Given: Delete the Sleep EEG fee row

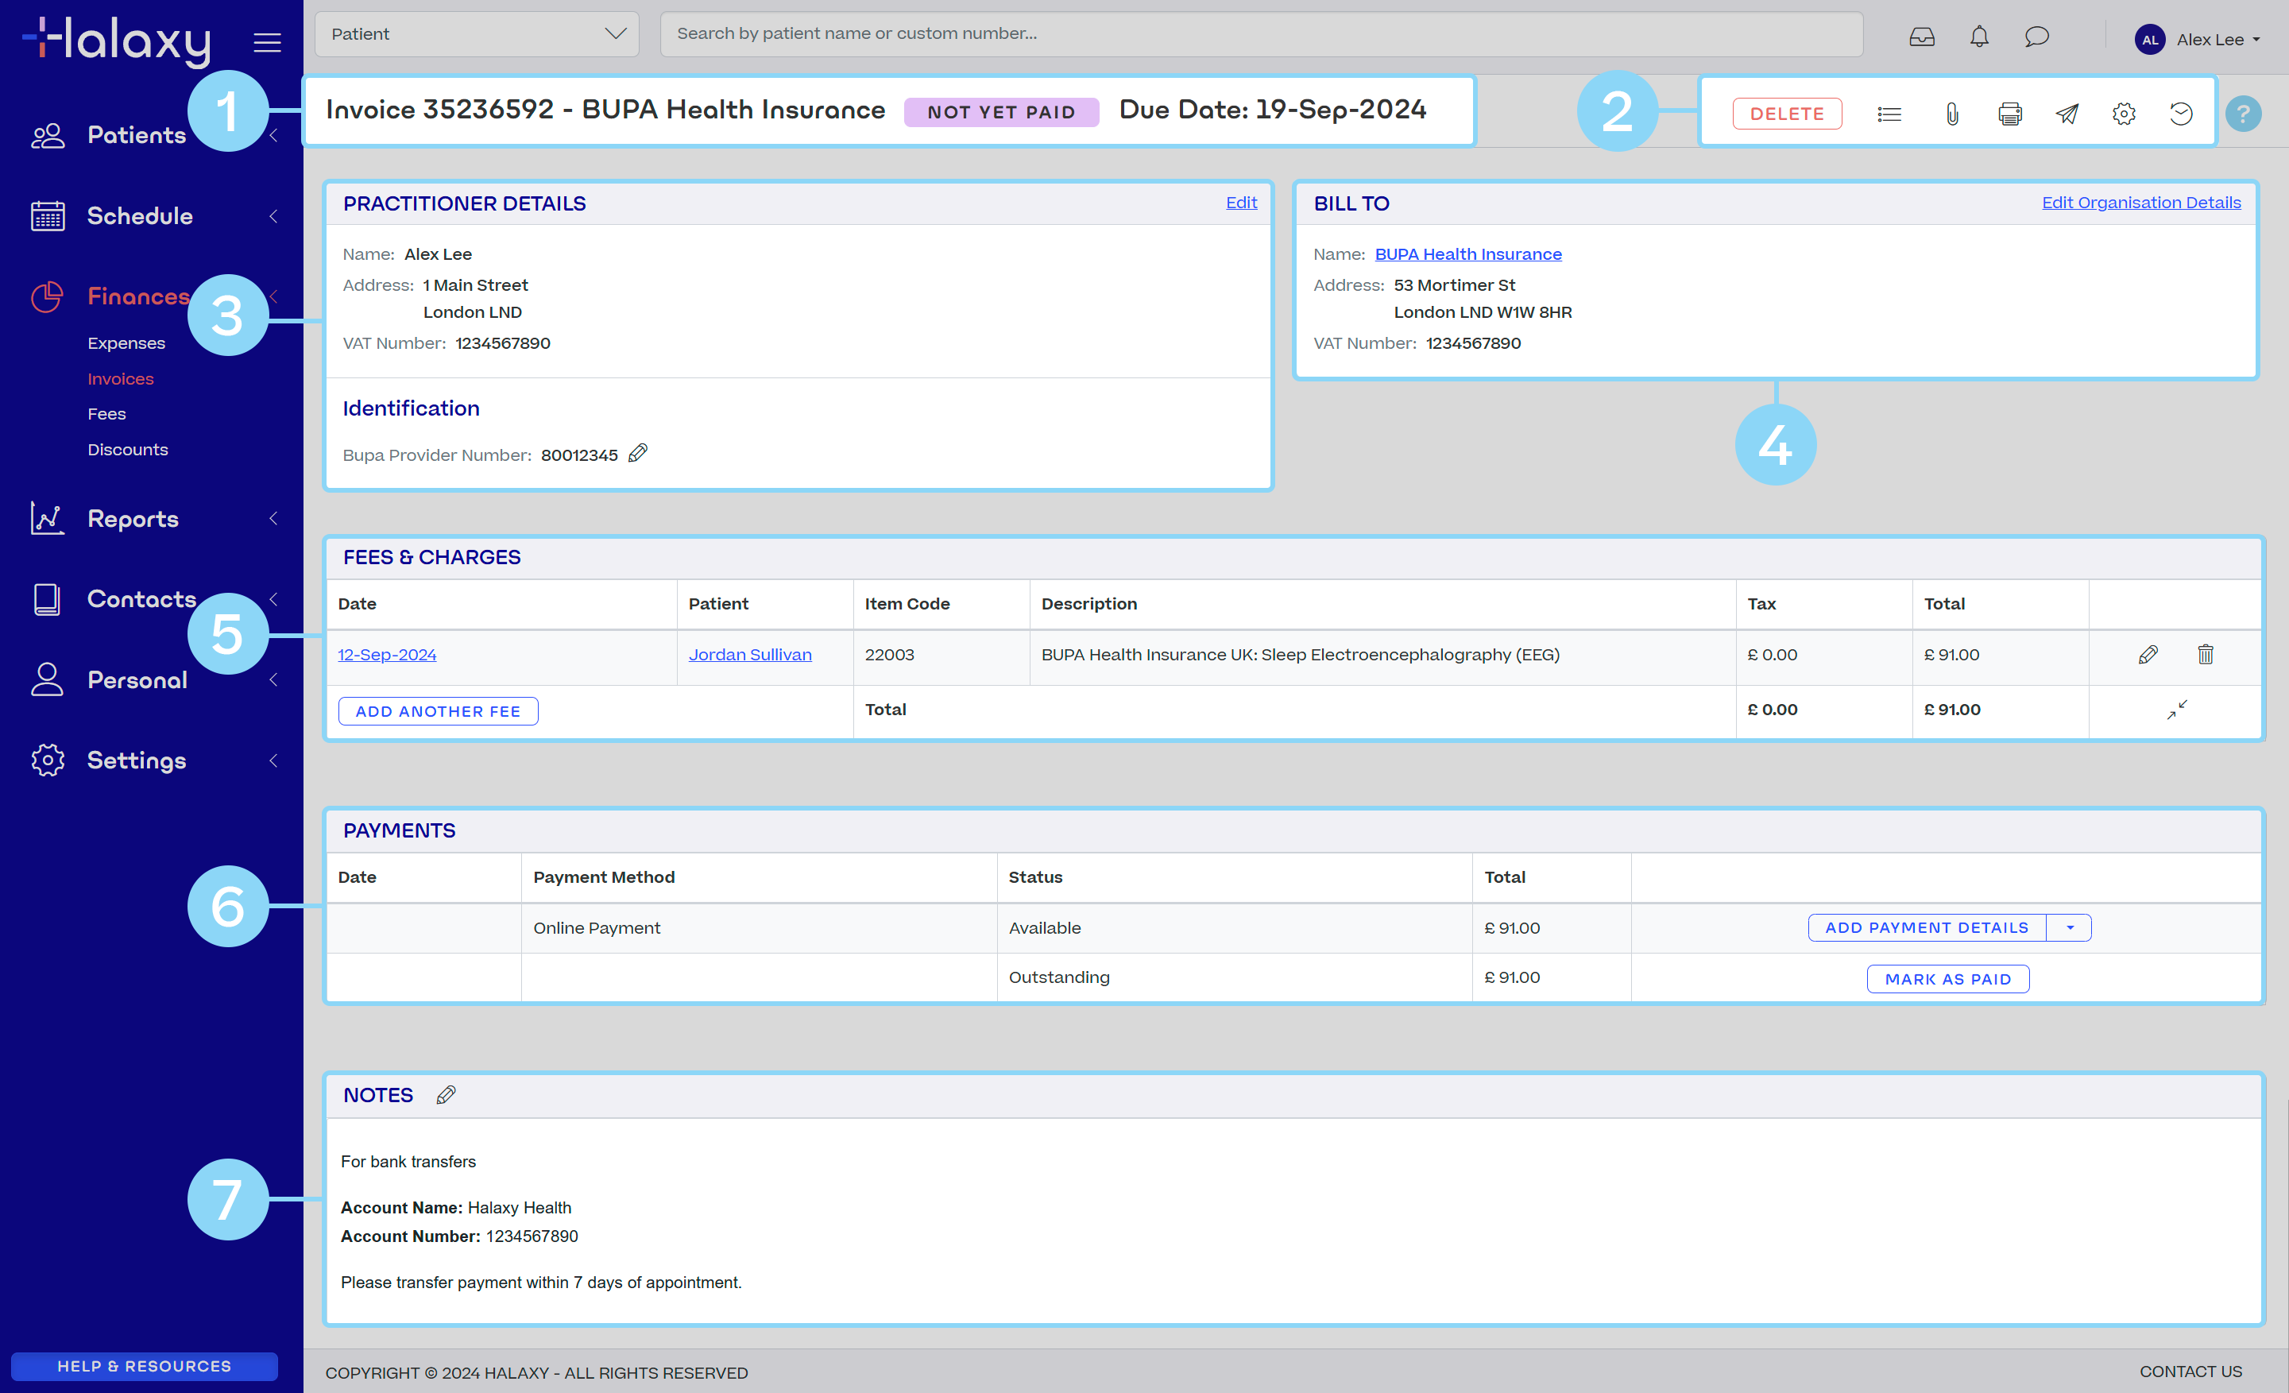Looking at the screenshot, I should 2206,654.
